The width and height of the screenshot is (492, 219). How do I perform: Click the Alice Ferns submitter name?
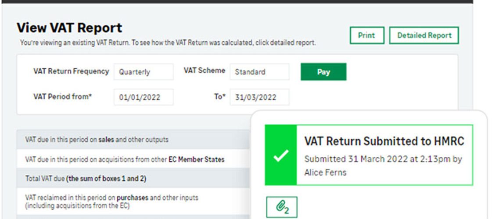click(325, 172)
